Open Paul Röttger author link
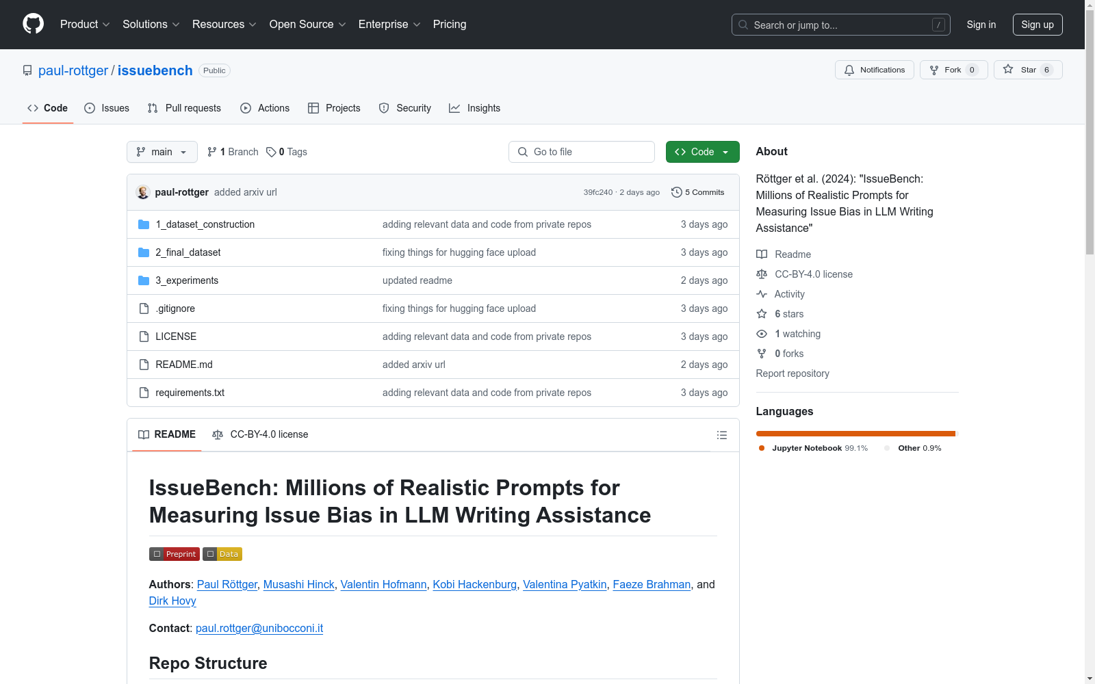The width and height of the screenshot is (1095, 684). click(227, 584)
